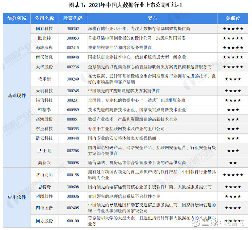Select stock code 002268
The height and width of the screenshot is (230, 252).
point(73,151)
